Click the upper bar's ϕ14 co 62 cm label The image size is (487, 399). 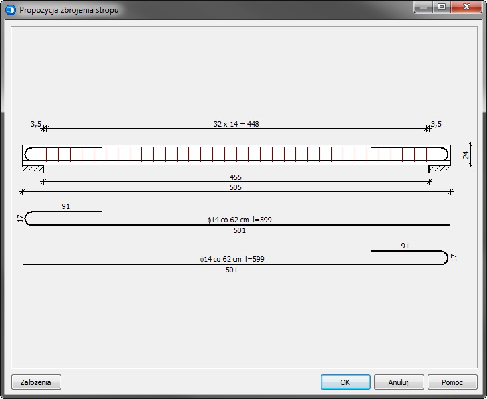click(x=239, y=220)
